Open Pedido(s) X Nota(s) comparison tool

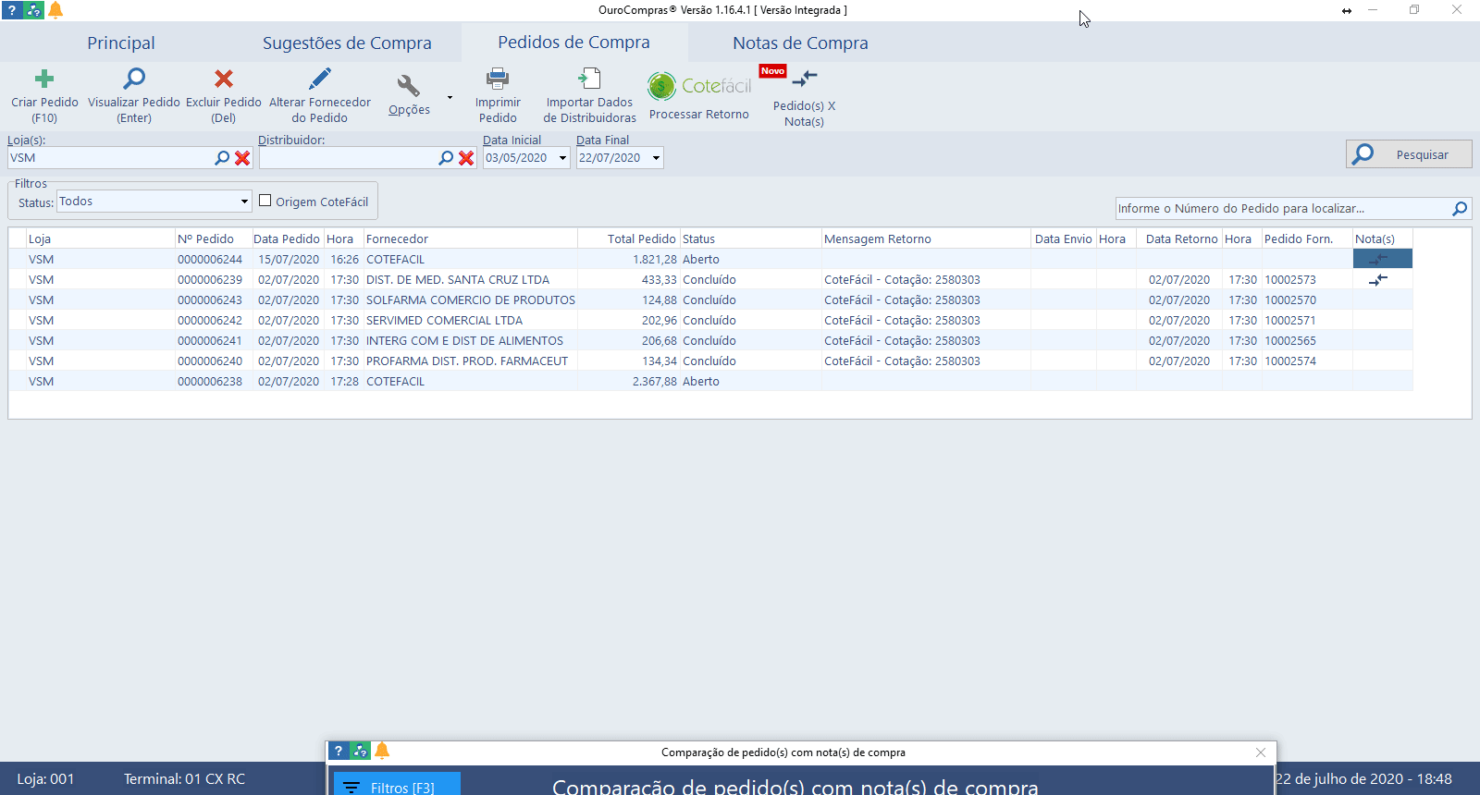coord(804,79)
